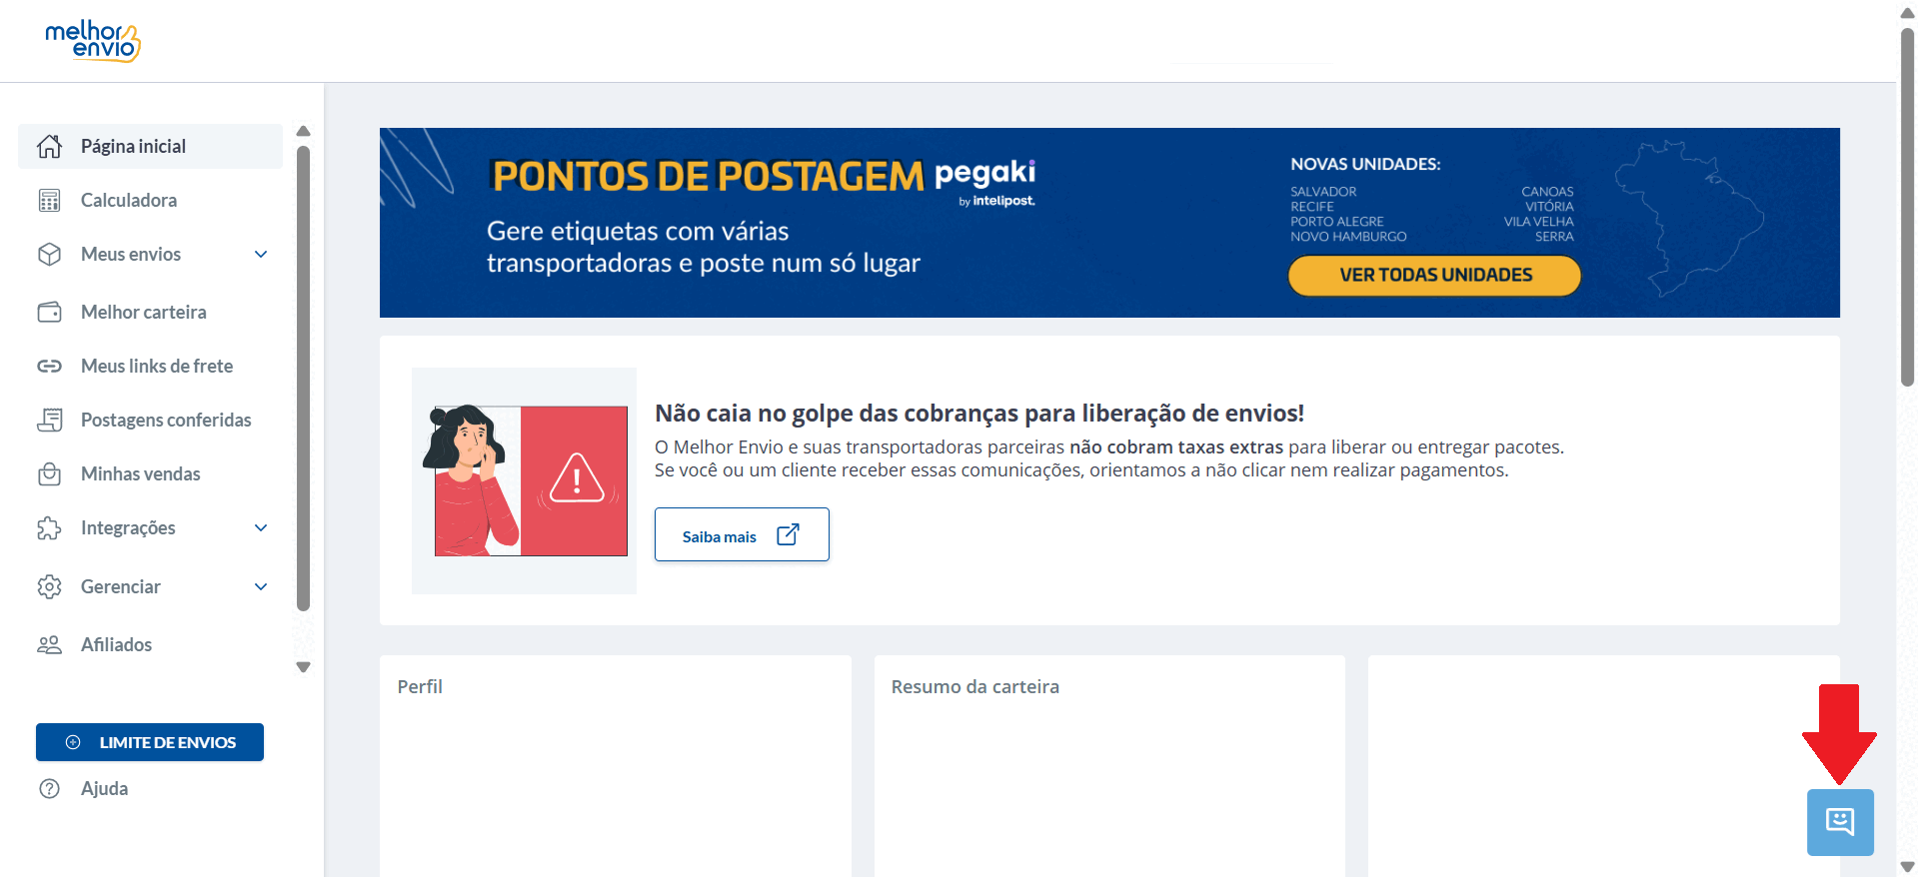Click the package icon for Meus envios
The image size is (1918, 879).
(49, 255)
